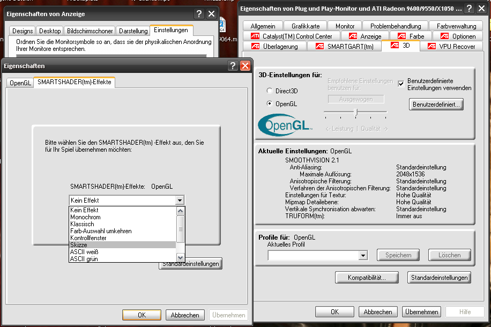Image resolution: width=491 pixels, height=327 pixels.
Task: Select the Einstellungen tab
Action: pos(171,30)
